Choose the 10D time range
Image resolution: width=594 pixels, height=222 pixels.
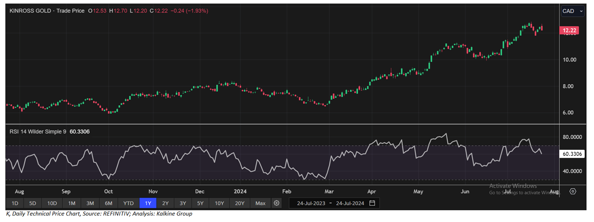pyautogui.click(x=52, y=203)
